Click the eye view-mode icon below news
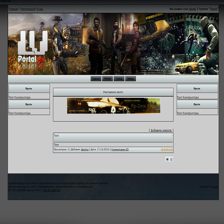 coord(167,159)
